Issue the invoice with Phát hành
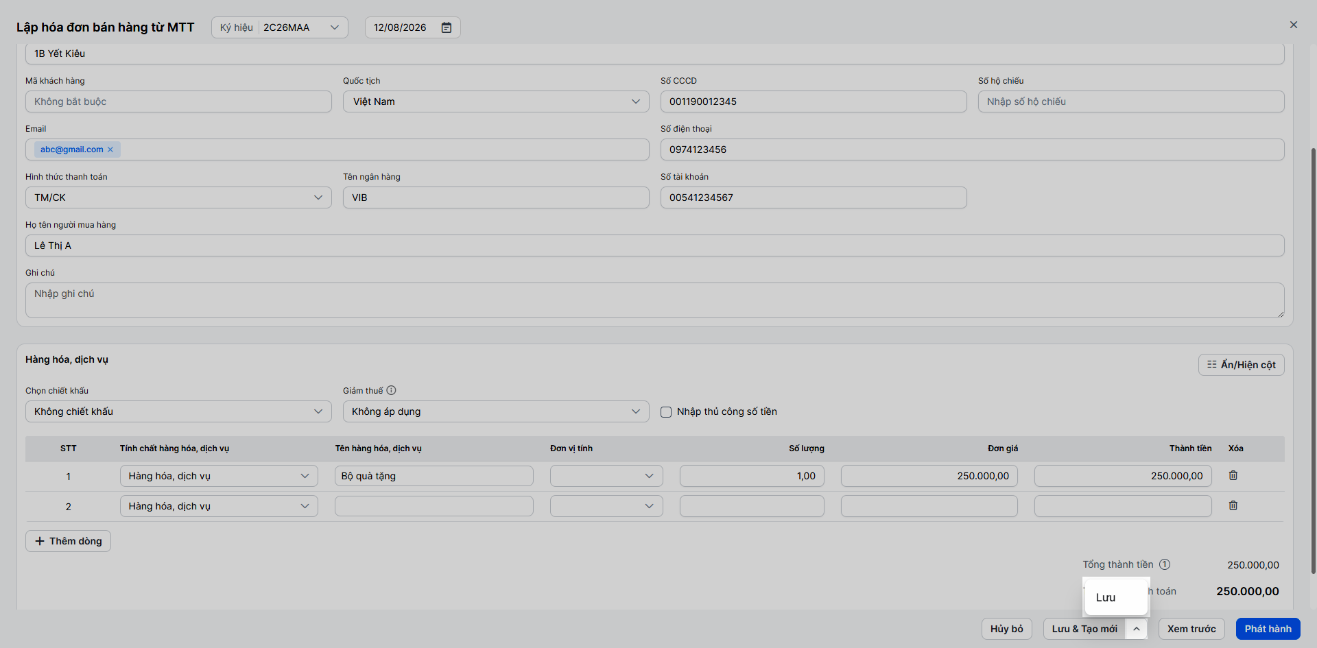1317x648 pixels. [1268, 629]
